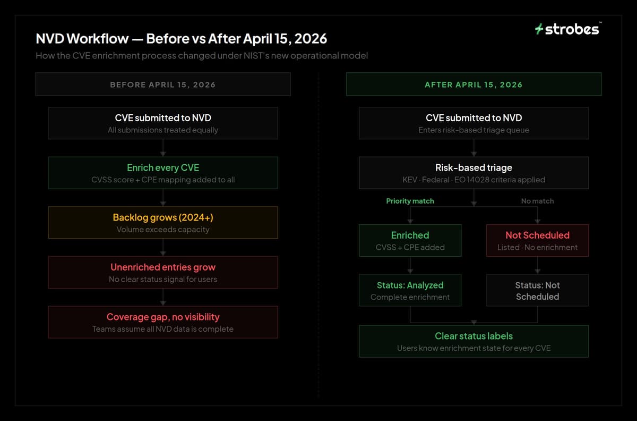Click the 'No match' label
The image size is (637, 421).
click(537, 201)
